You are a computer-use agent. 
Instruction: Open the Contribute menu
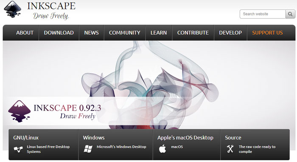point(193,33)
